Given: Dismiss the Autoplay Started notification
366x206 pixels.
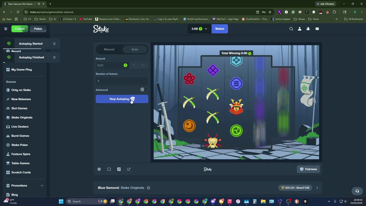Looking at the screenshot, I should point(54,43).
